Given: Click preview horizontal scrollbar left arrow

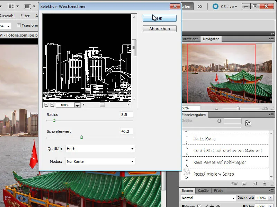Looking at the screenshot, I should 83,105.
